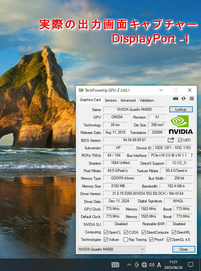Click Texture Fillrate value 80.4 GTexel/s
This screenshot has height=271, width=201.
click(x=177, y=171)
